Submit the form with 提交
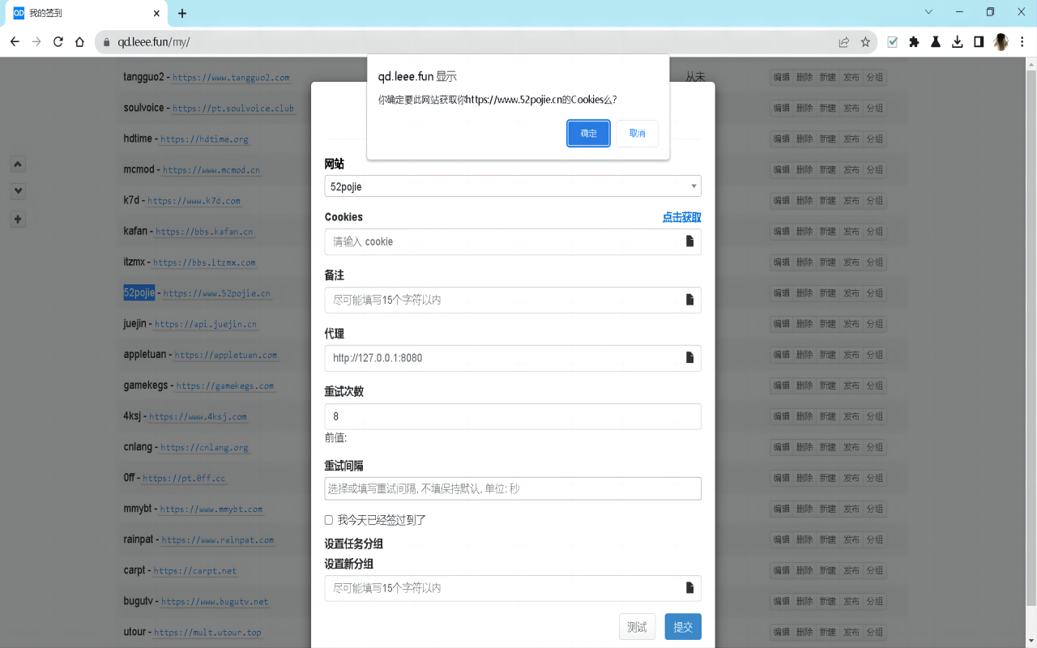The height and width of the screenshot is (648, 1037). pyautogui.click(x=683, y=627)
